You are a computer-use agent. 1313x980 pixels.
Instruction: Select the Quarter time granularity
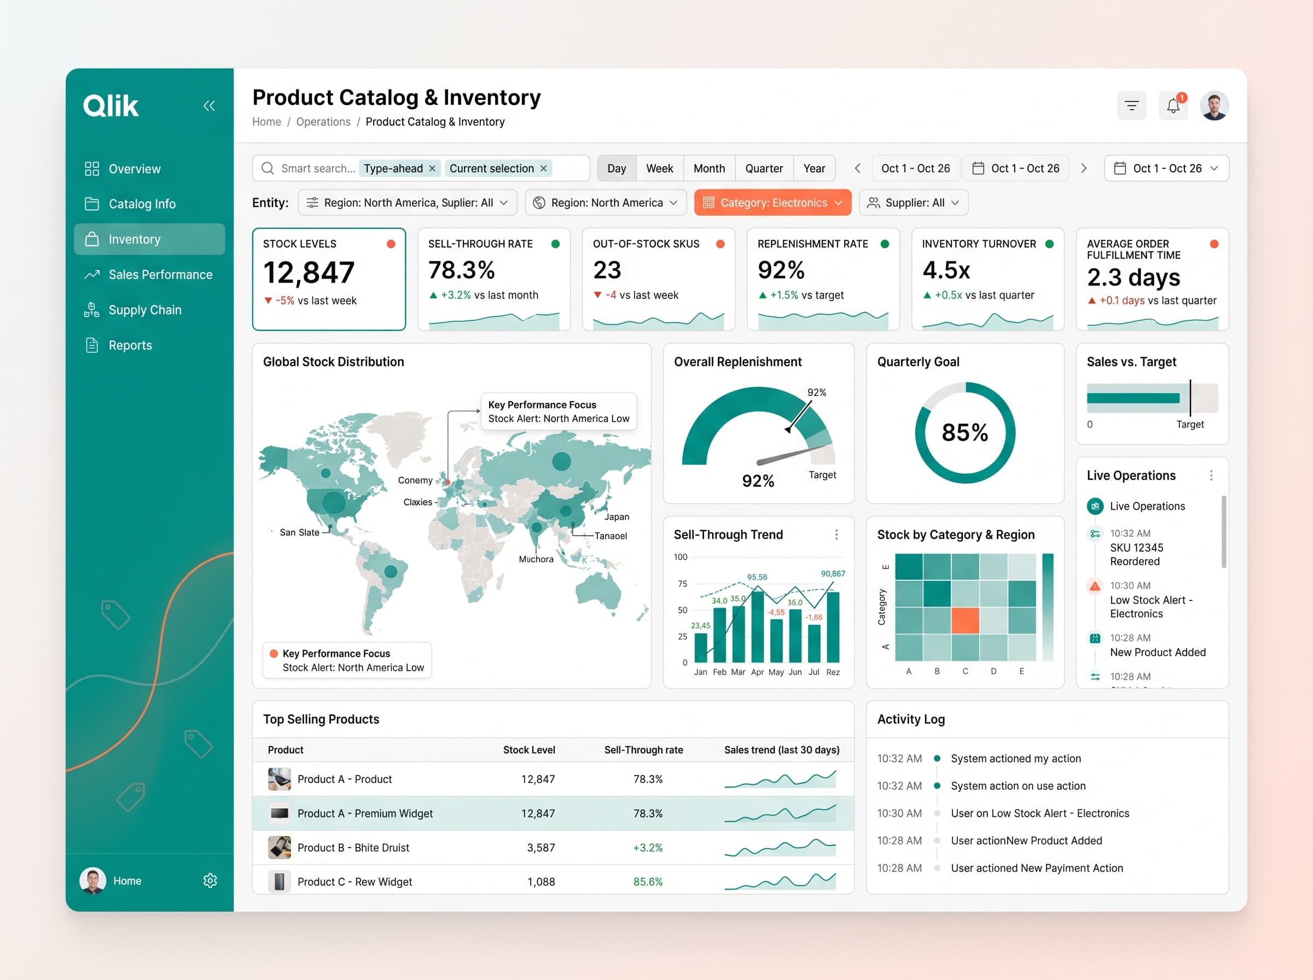[x=764, y=168]
